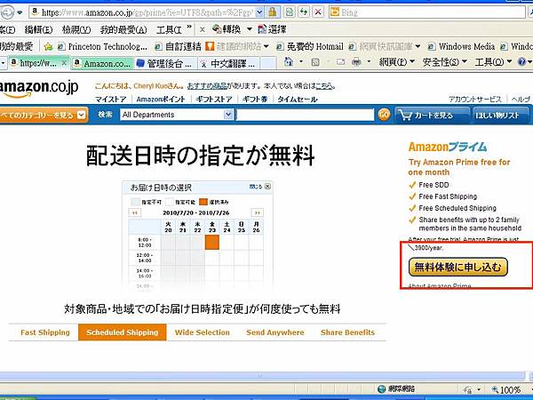The image size is (533, 400).
Task: Open the 網頁(P) page menu dropdown
Action: (397, 62)
